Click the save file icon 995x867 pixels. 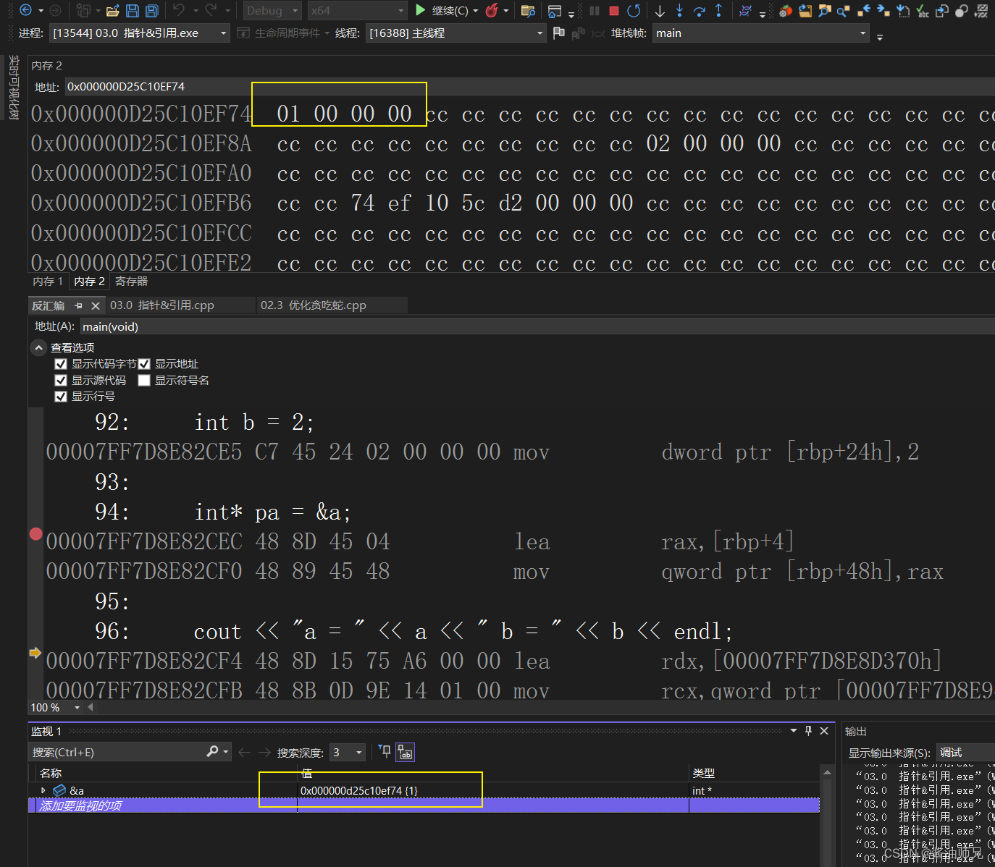(x=133, y=11)
